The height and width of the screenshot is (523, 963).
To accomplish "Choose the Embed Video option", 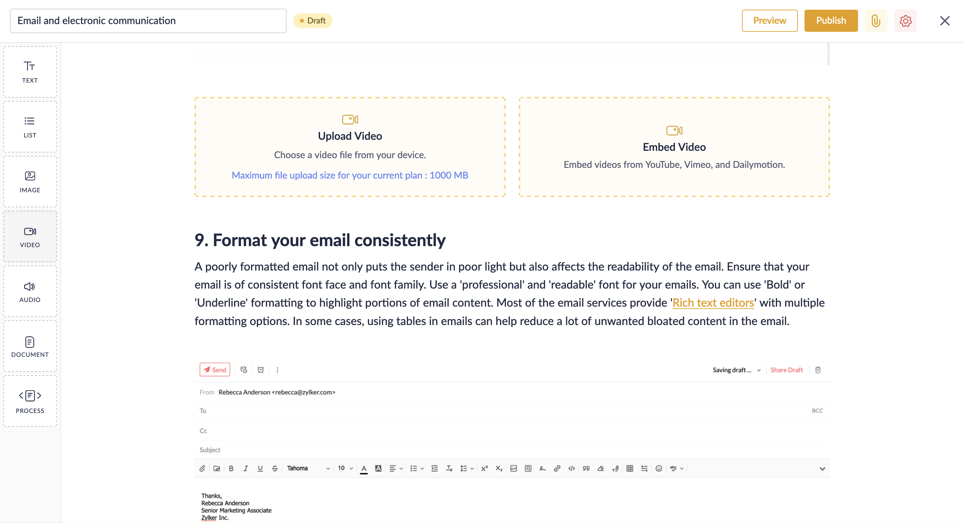I will pos(674,147).
